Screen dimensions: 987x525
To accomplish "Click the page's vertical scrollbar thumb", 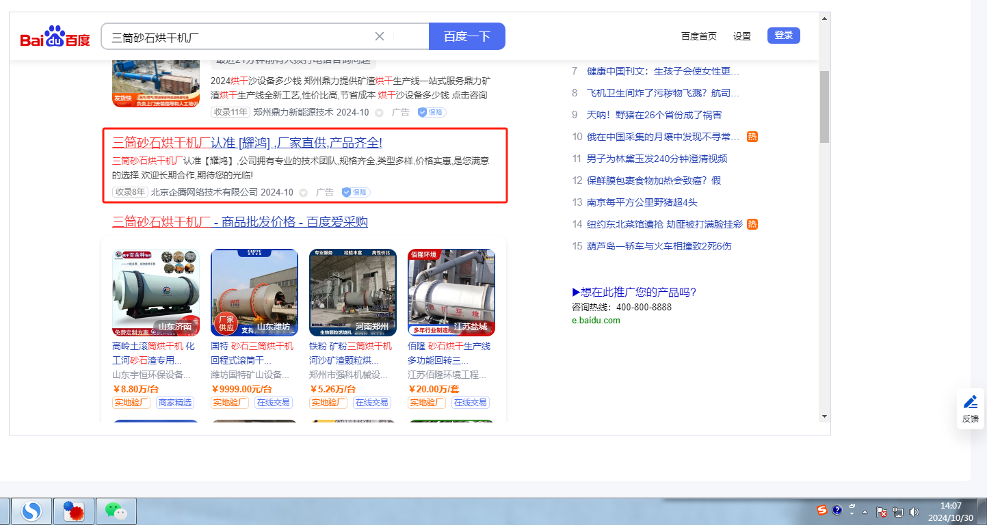I will pos(824,106).
